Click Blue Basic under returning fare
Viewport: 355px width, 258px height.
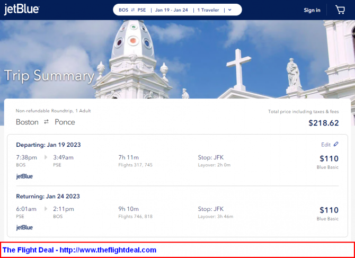(x=327, y=219)
